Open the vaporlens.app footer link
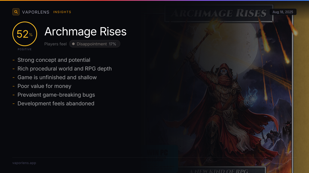 (24, 163)
